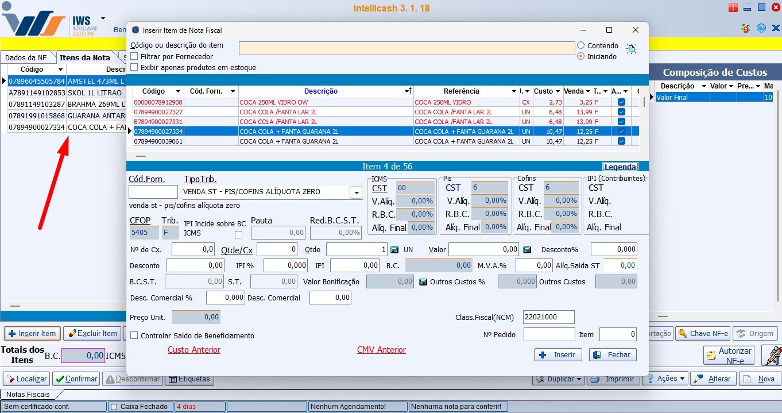Click the Chave NF-e key button
Image resolution: width=782 pixels, height=413 pixels.
coord(703,333)
